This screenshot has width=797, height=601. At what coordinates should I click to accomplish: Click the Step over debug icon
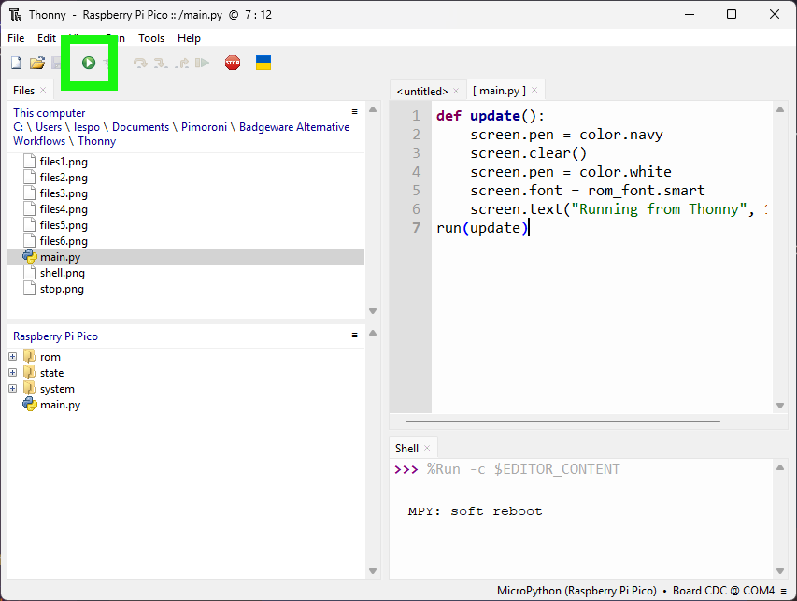(x=140, y=63)
